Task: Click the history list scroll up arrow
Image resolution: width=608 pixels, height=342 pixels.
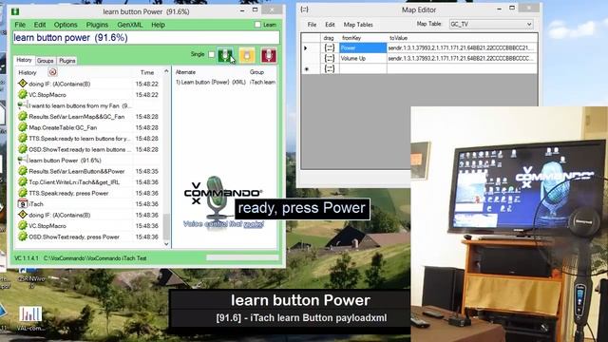Action: point(166,71)
